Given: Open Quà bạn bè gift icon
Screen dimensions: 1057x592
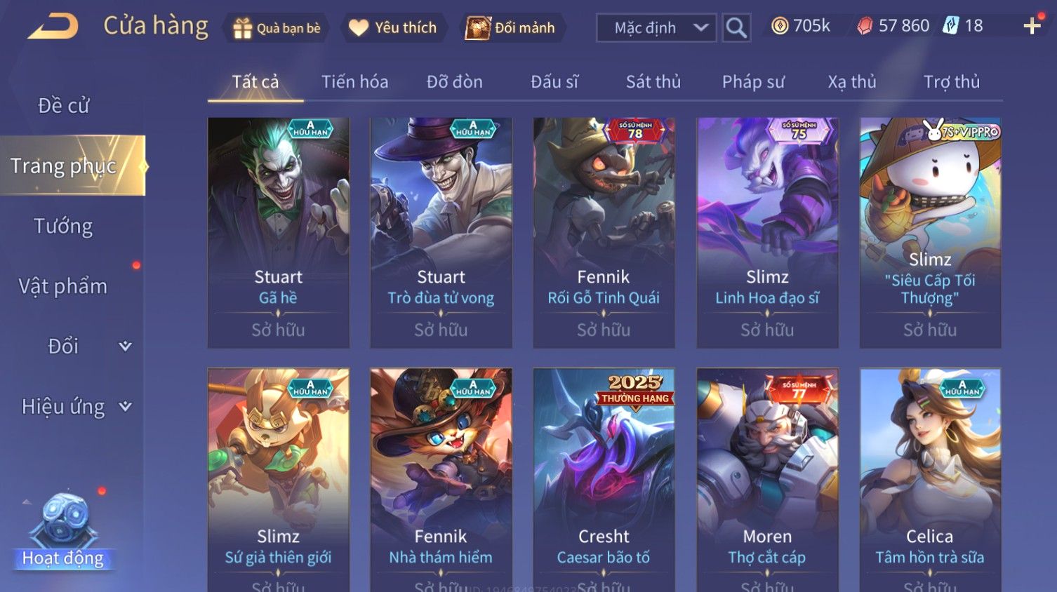Looking at the screenshot, I should [242, 28].
